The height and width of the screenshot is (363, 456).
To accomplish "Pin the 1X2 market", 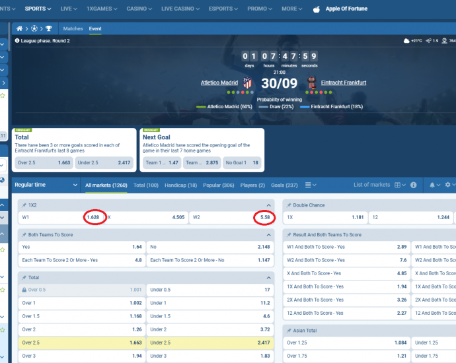I will [x=24, y=205].
